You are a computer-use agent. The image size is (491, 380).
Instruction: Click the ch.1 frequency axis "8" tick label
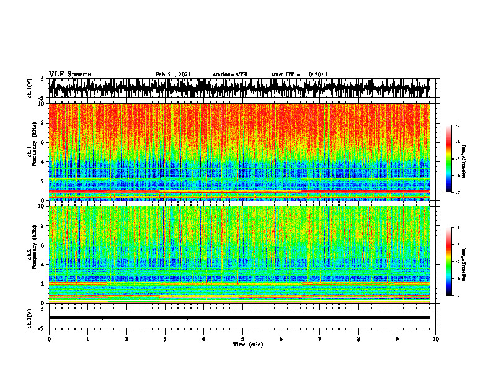tap(43, 123)
